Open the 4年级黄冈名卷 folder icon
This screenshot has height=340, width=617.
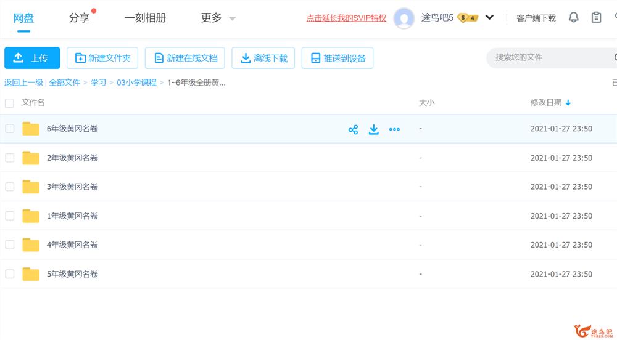coord(31,245)
